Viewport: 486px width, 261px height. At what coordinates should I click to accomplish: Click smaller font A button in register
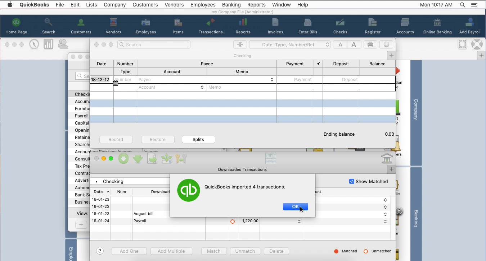[x=340, y=45]
